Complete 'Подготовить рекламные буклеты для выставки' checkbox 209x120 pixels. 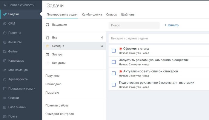pyautogui.click(x=113, y=84)
